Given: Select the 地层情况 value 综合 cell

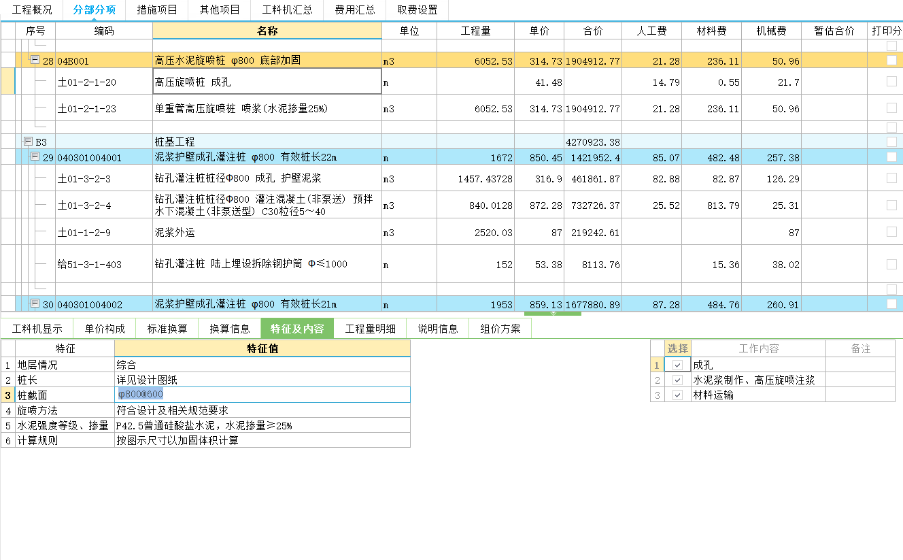Looking at the screenshot, I should 262,365.
